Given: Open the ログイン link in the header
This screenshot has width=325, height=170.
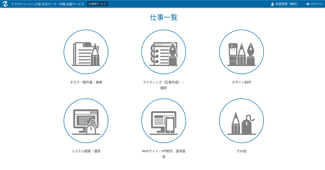Looking at the screenshot, I should coord(314,4).
